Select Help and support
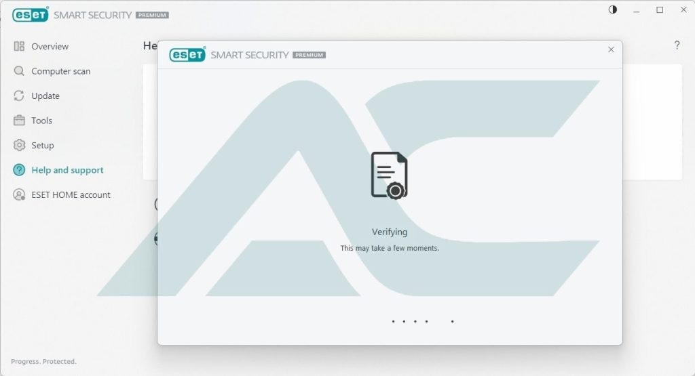695x376 pixels. pyautogui.click(x=67, y=170)
